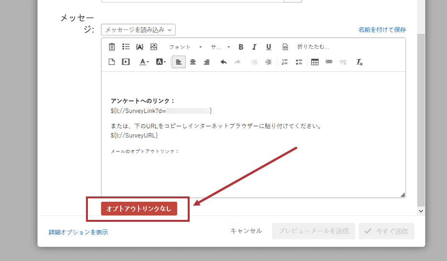Click the editor's bottom-right corner resize grip
The image size is (447, 261).
(x=403, y=195)
